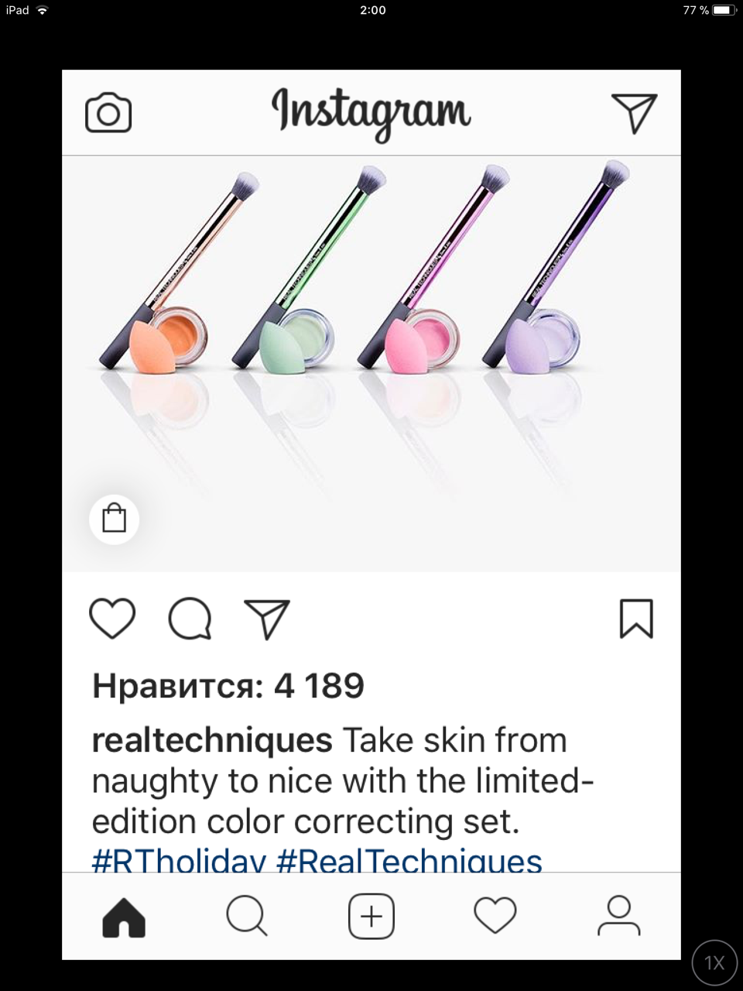Share post via paper plane below photo
743x991 pixels.
tap(267, 619)
